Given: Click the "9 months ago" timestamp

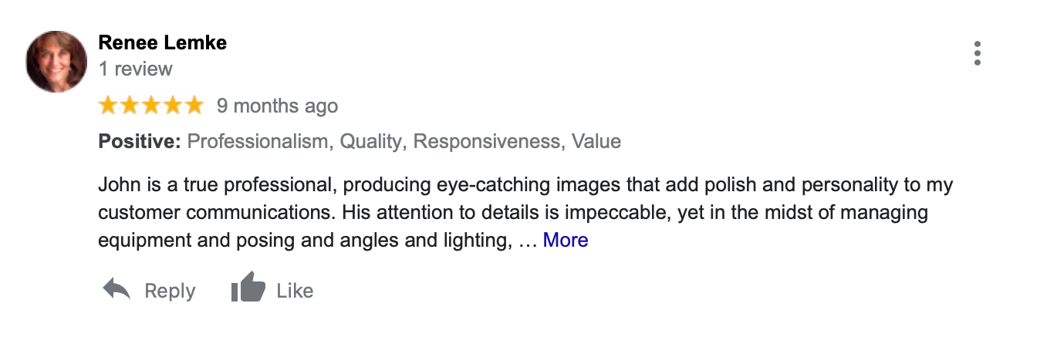Looking at the screenshot, I should pyautogui.click(x=277, y=106).
